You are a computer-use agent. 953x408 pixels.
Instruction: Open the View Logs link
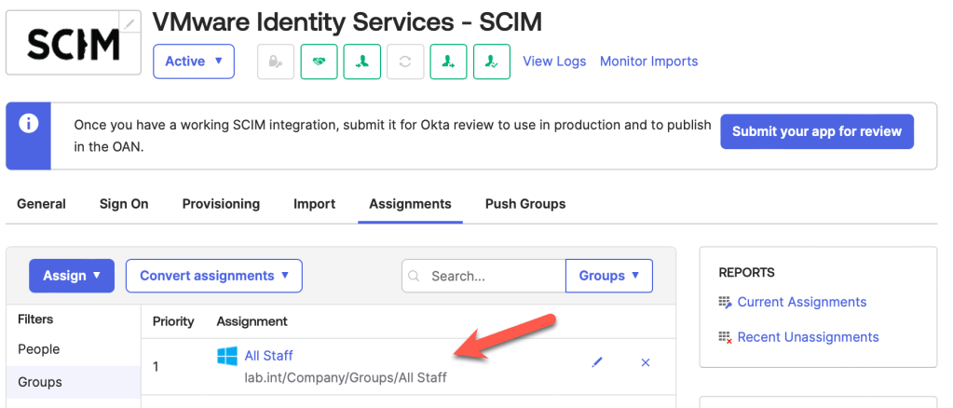point(554,61)
